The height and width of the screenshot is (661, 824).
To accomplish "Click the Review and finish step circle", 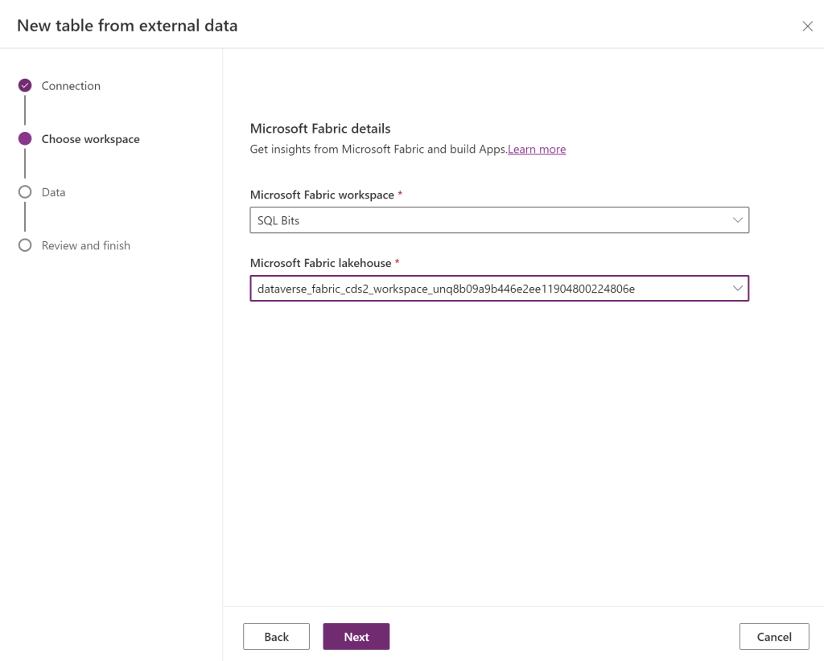I will pos(25,245).
